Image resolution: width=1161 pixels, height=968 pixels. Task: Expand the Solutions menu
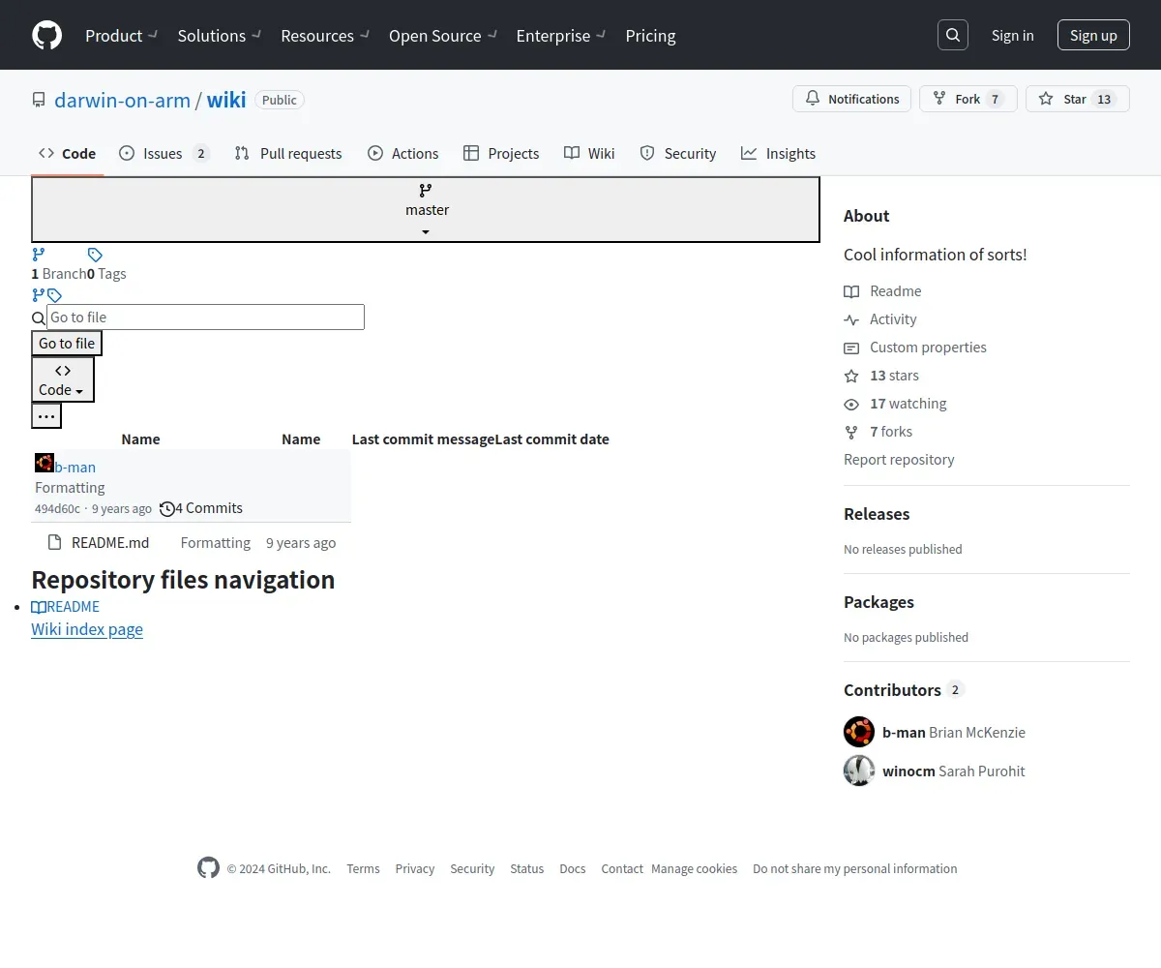point(220,35)
